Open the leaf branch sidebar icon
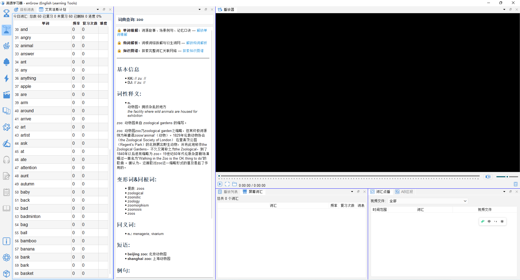The height and width of the screenshot is (280, 520). point(6,46)
